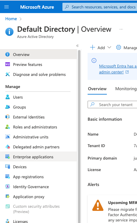Focus the Search your tenant field

112,105
